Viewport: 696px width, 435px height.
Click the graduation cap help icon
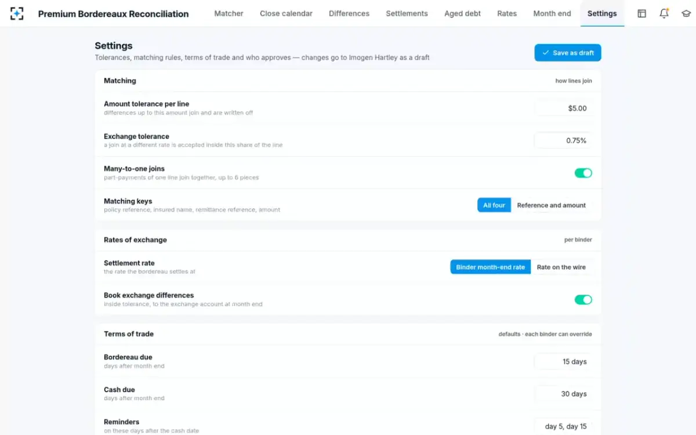[x=686, y=13]
